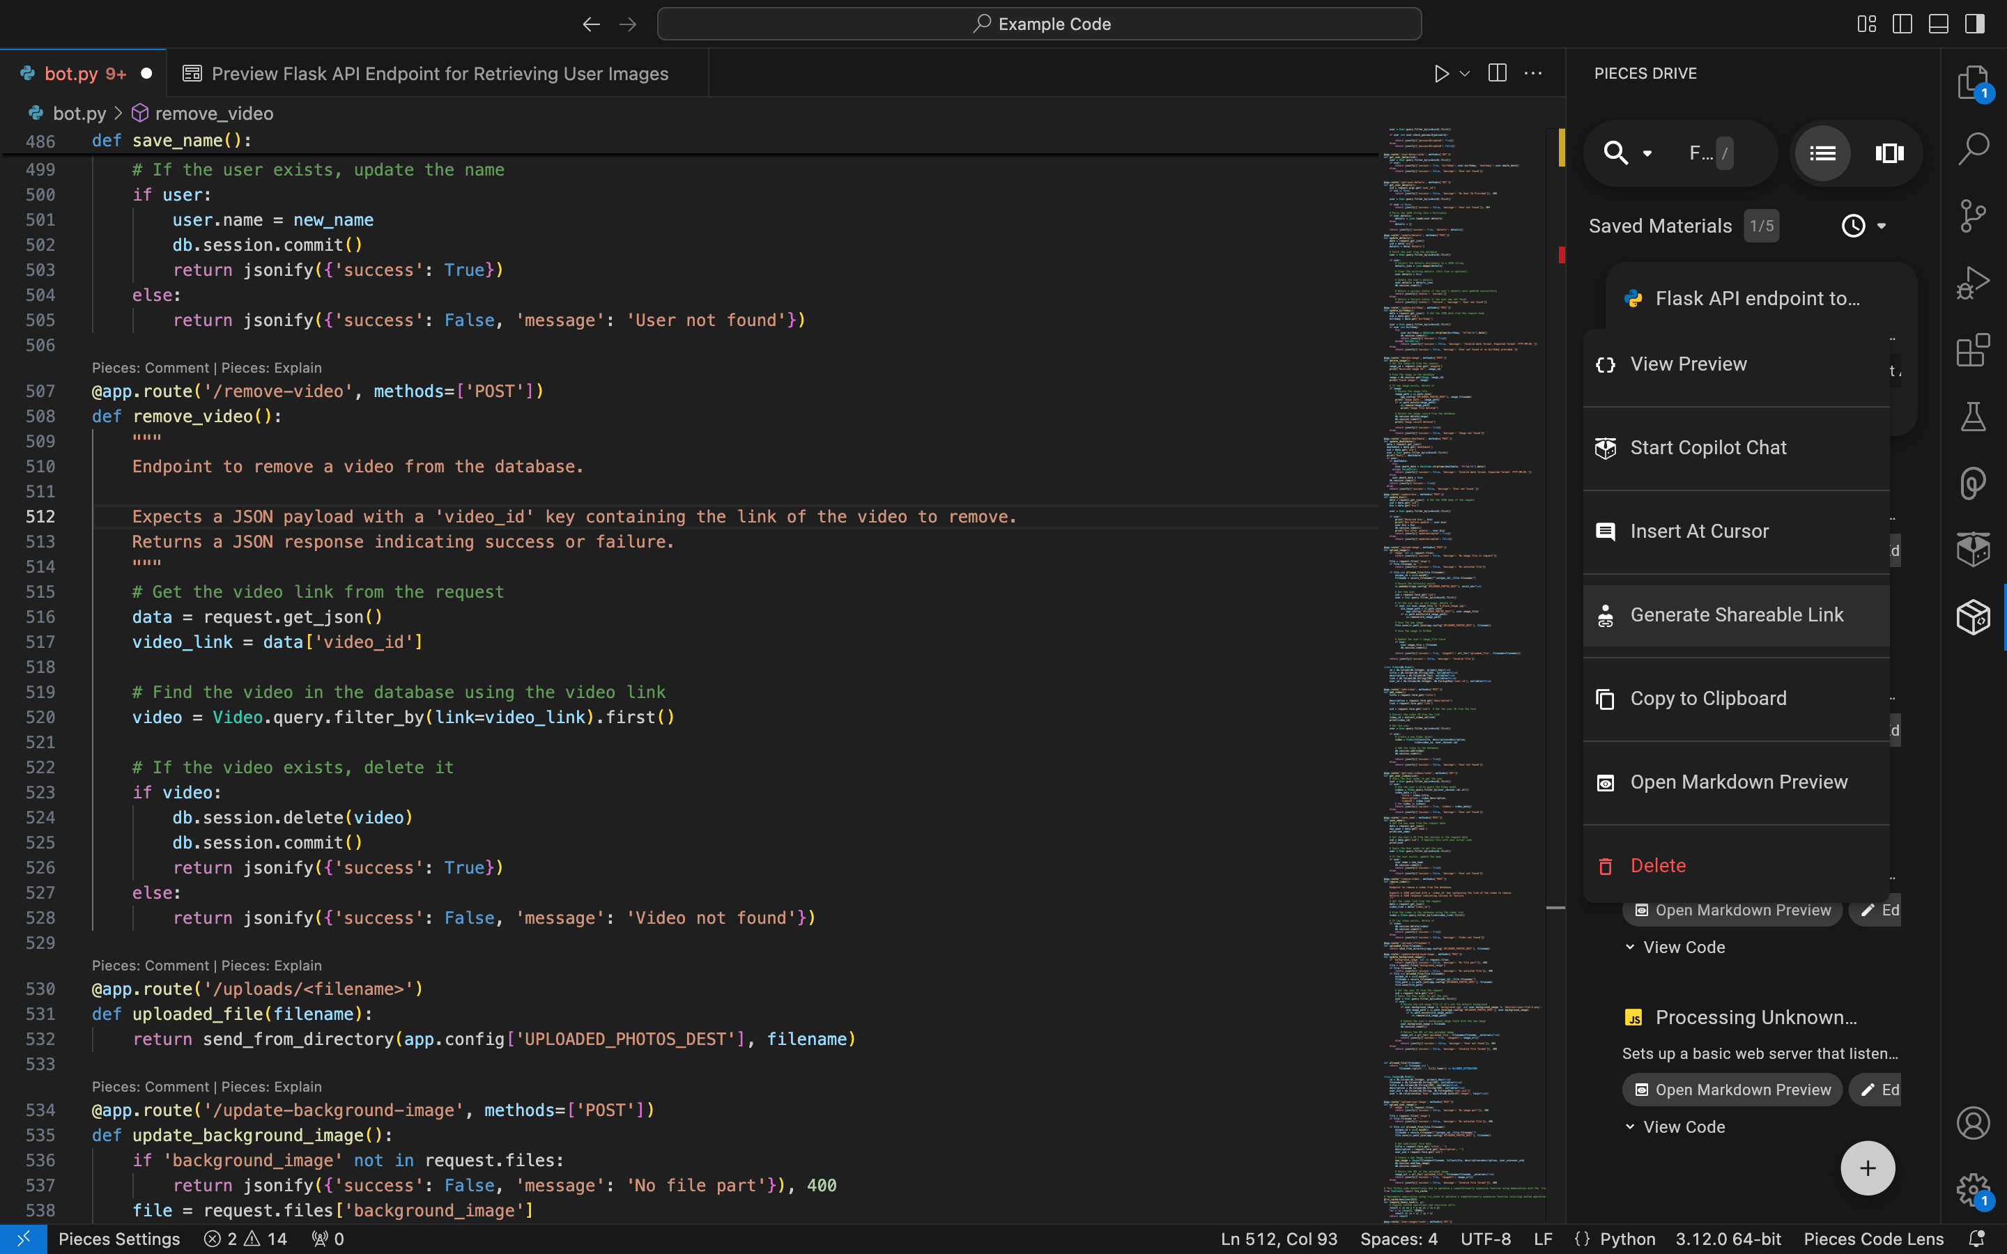This screenshot has height=1254, width=2007.
Task: Click Pieces: Comment lens above remove_video
Action: tap(150, 367)
